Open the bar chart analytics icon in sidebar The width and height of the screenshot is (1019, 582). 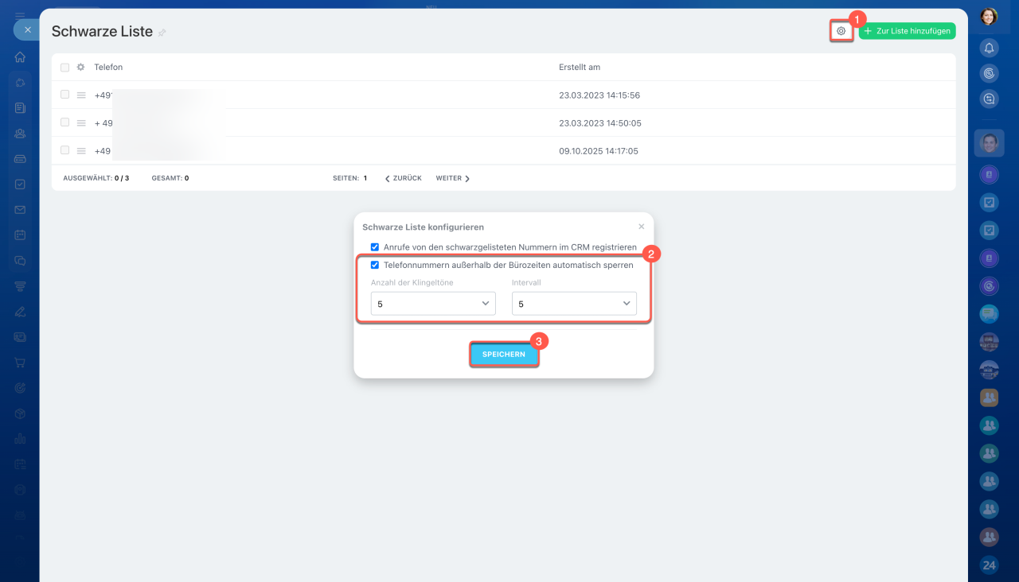click(20, 439)
